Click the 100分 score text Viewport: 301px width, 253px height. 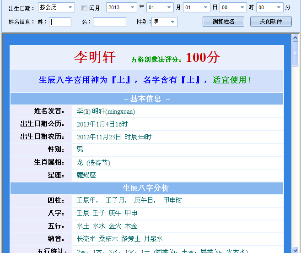[203, 57]
